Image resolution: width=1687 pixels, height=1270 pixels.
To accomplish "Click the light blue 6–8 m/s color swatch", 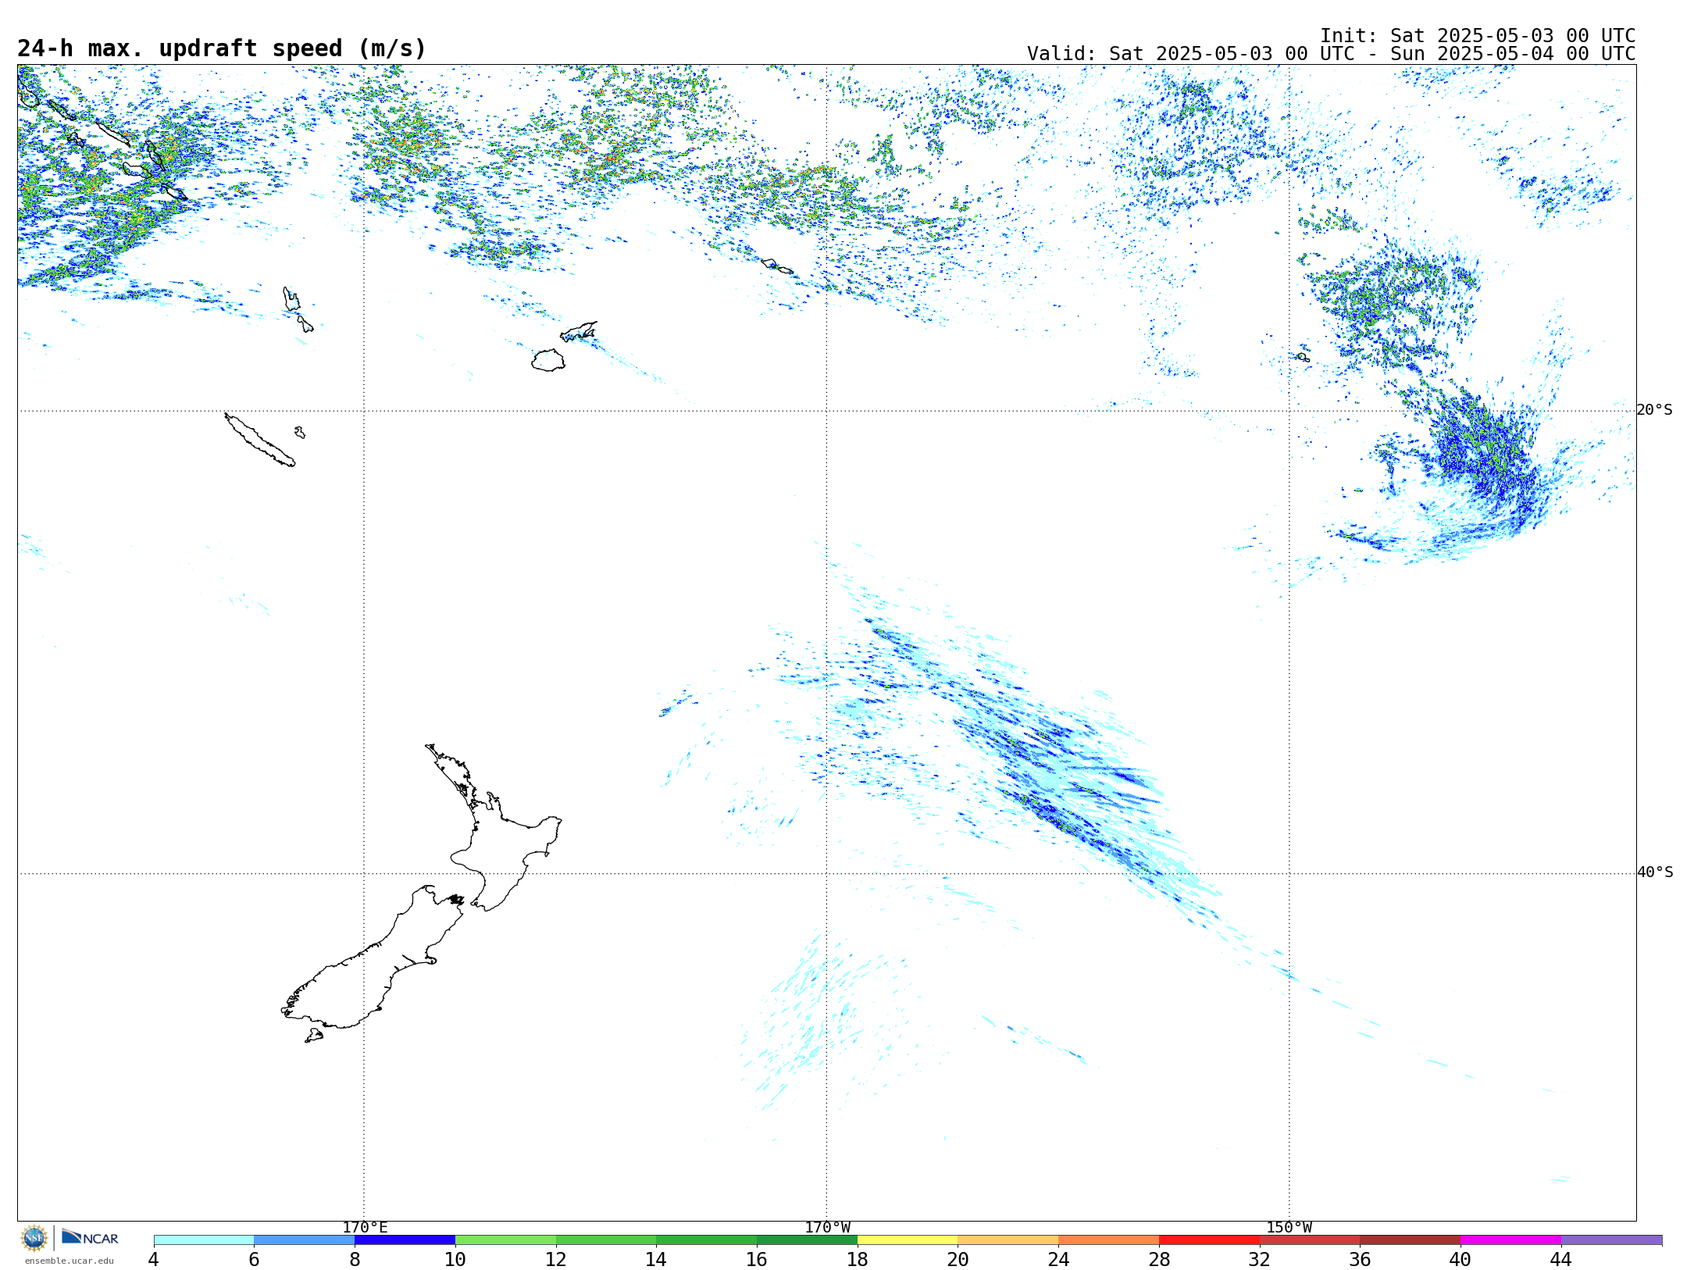I will pyautogui.click(x=305, y=1240).
